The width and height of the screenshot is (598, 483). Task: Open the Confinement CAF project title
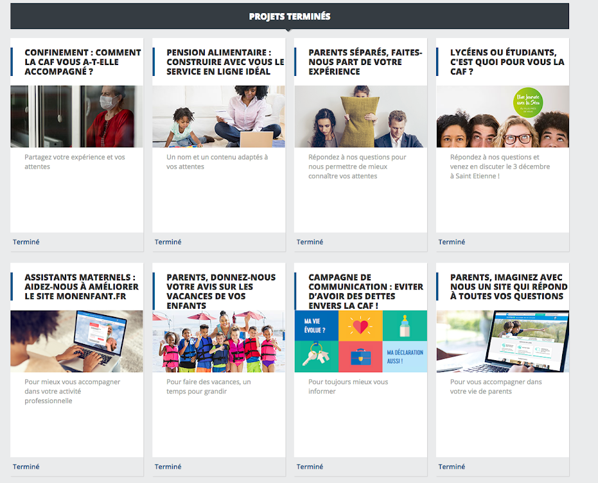pos(82,62)
